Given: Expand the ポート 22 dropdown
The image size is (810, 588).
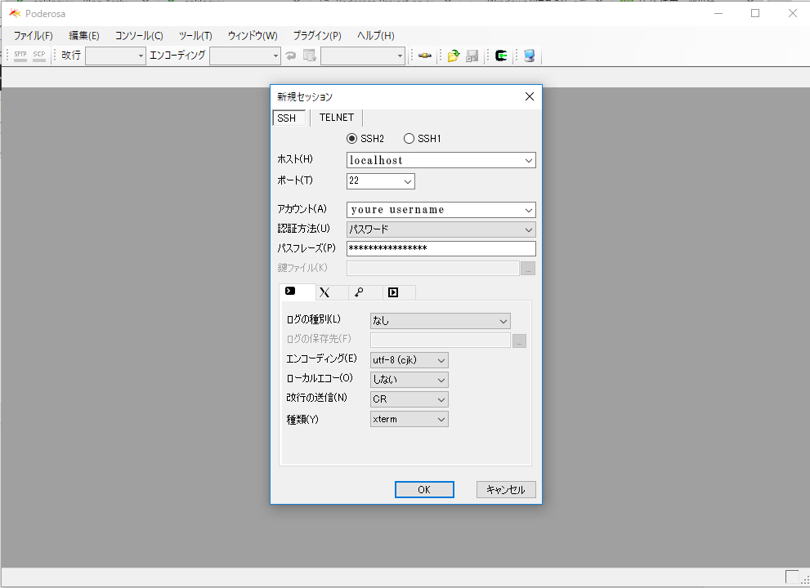Looking at the screenshot, I should point(408,181).
